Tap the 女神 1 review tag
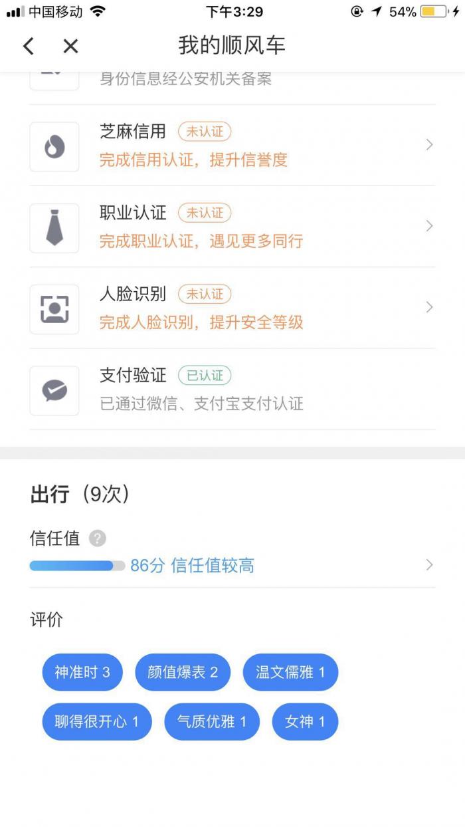The width and height of the screenshot is (465, 827). pos(305,721)
